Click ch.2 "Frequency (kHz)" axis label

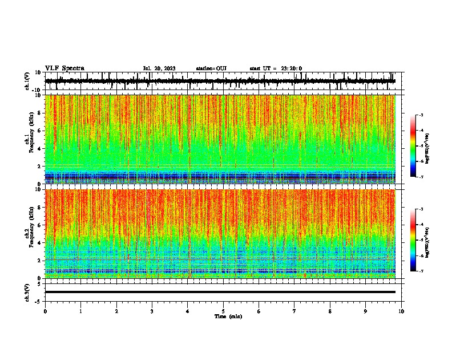31,227
